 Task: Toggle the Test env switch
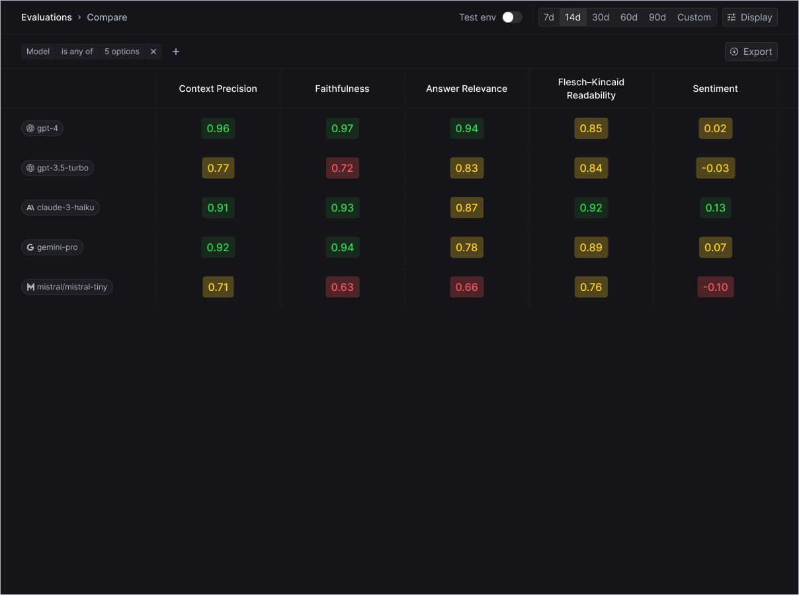[x=512, y=17]
